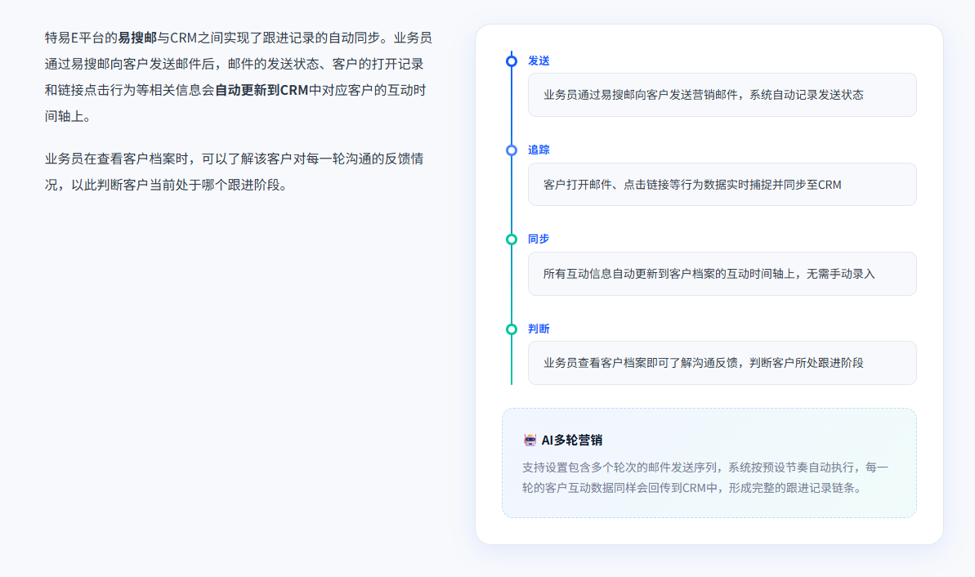The width and height of the screenshot is (975, 577).
Task: Open the card about 系统自动记录发送状态
Action: point(722,95)
